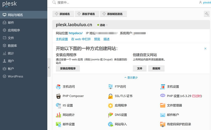211x130 pixels.
Task: Open 邮件 in the sidebar
Action: (24, 22)
